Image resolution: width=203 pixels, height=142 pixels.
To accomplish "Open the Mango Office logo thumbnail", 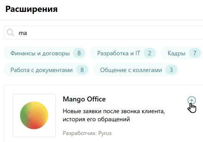I will (x=34, y=116).
